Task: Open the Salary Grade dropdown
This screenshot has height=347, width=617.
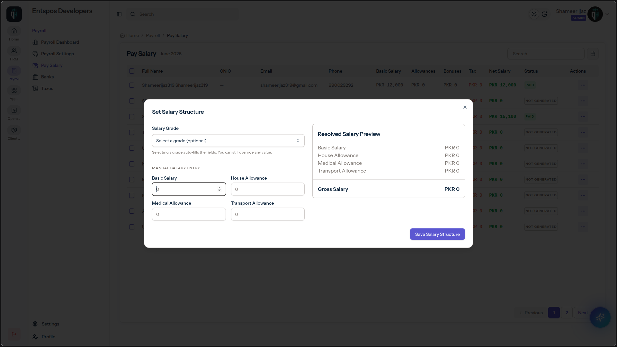Action: [x=228, y=141]
